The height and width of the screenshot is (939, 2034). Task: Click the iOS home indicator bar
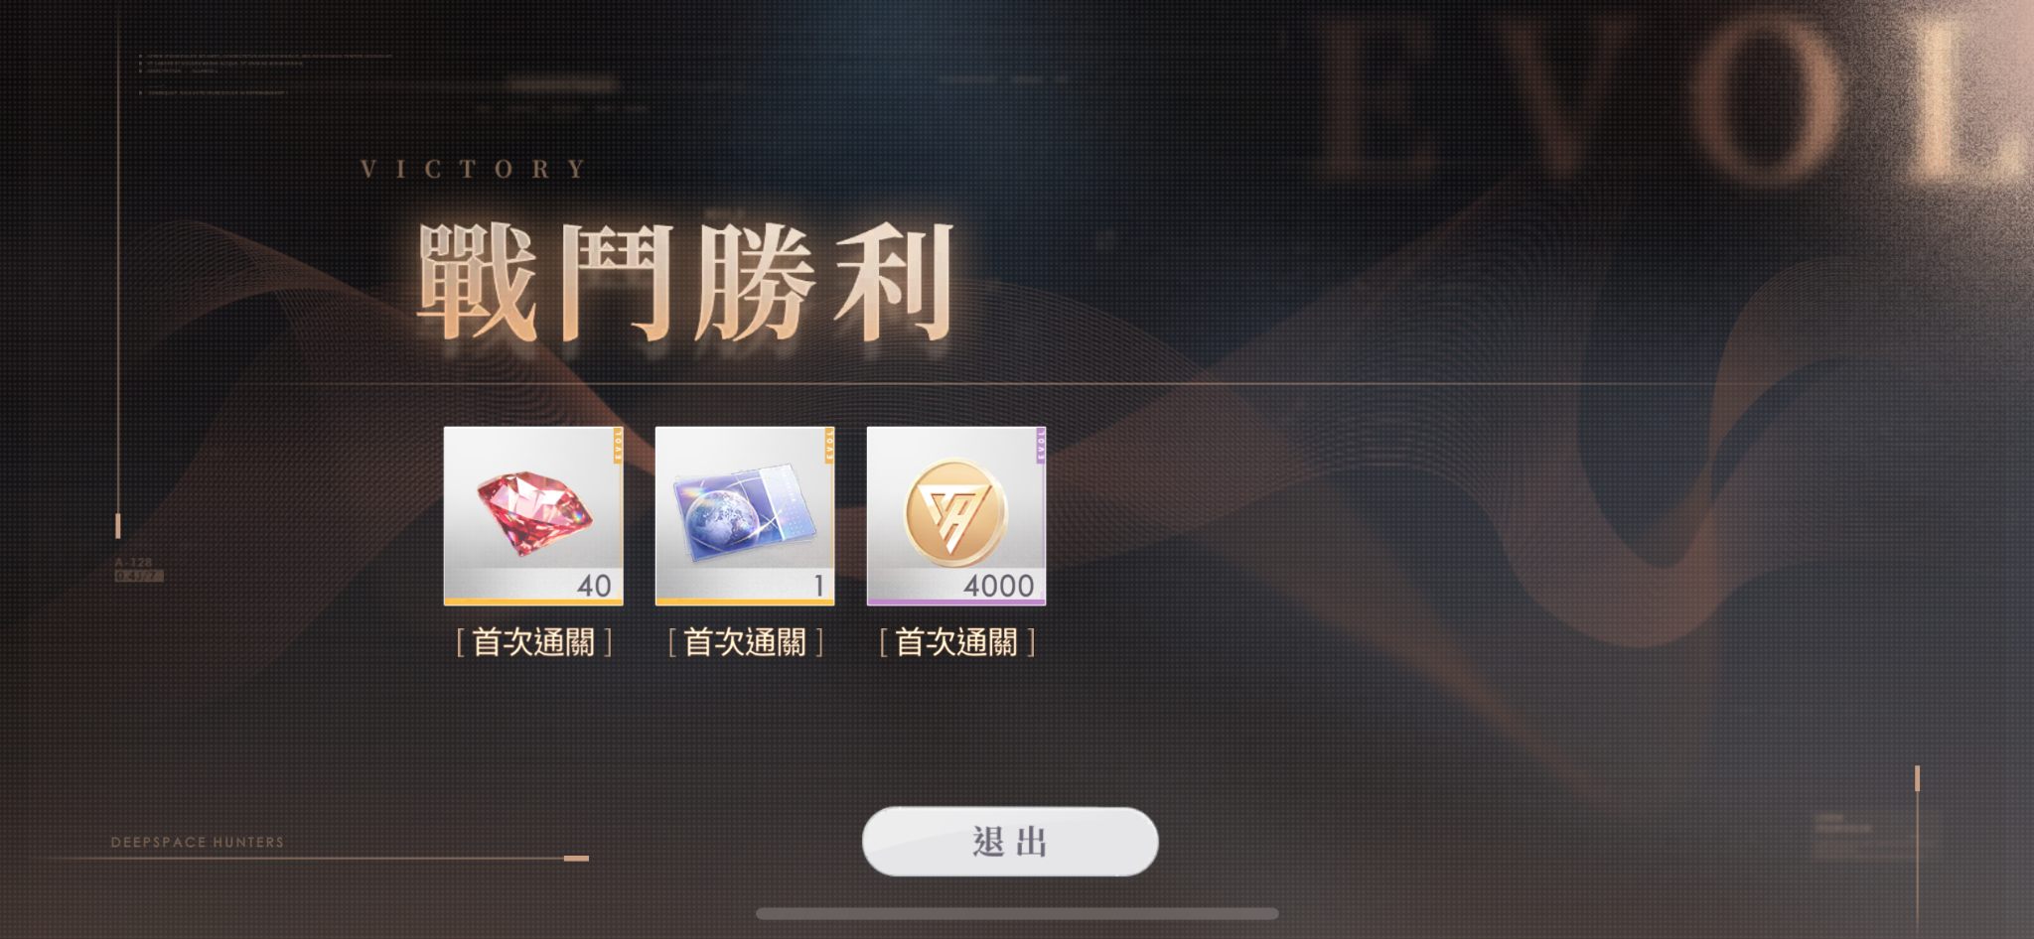tap(1017, 913)
